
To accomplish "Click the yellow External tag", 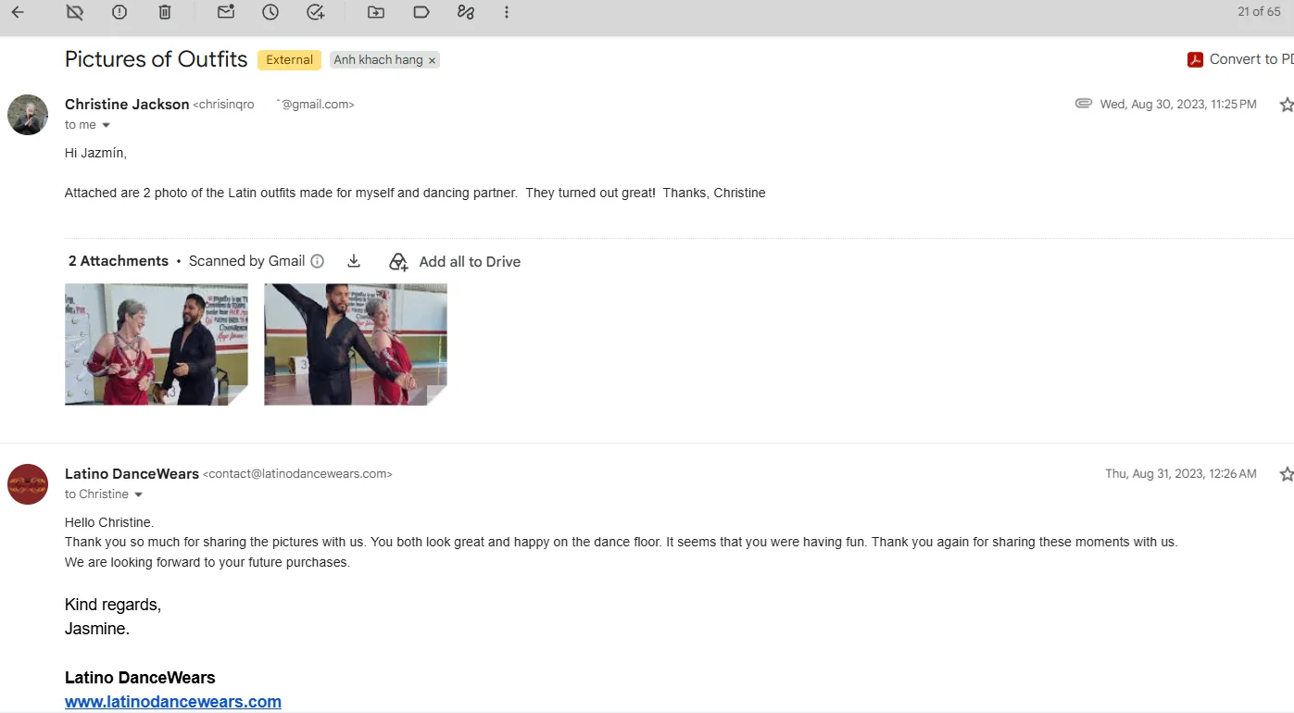I will [x=289, y=60].
